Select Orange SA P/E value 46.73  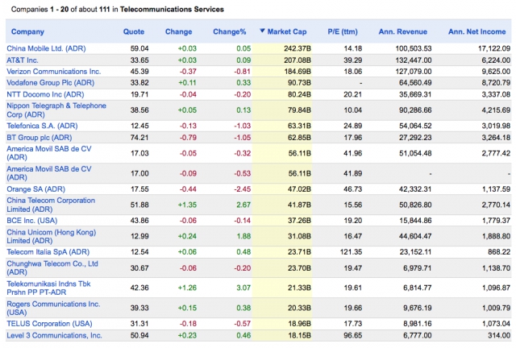pos(353,189)
